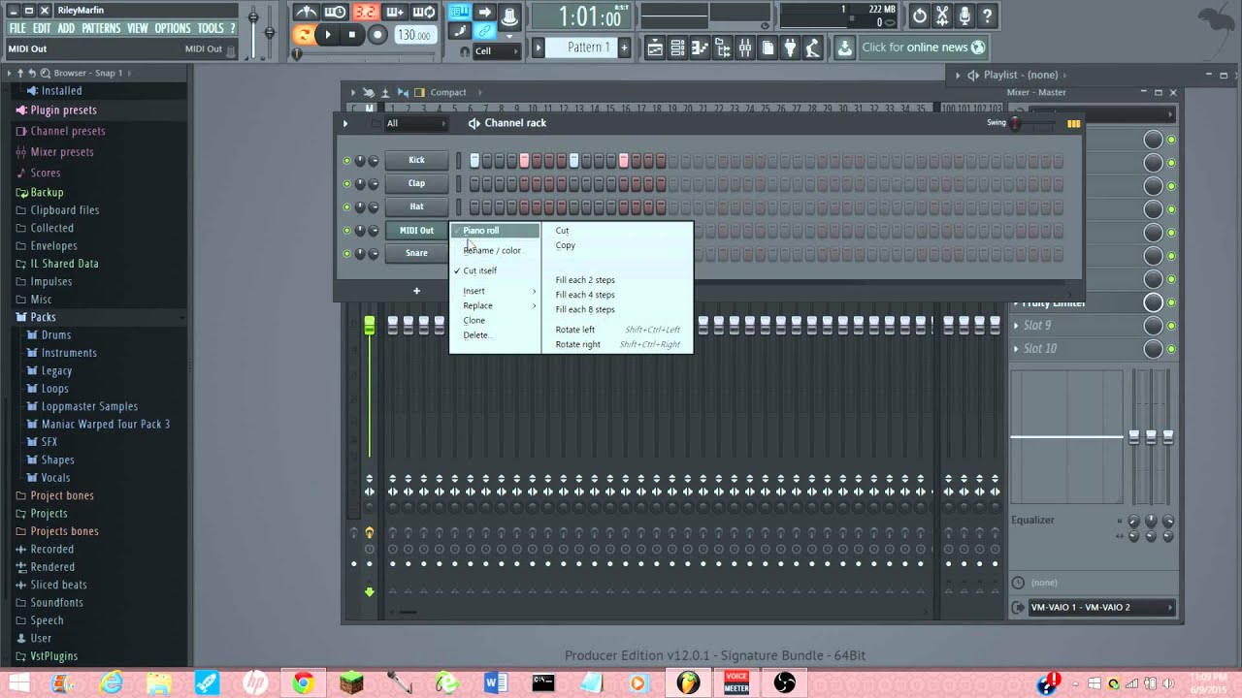Click the green master fader in Mixer
The height and width of the screenshot is (698, 1242).
coord(369,326)
